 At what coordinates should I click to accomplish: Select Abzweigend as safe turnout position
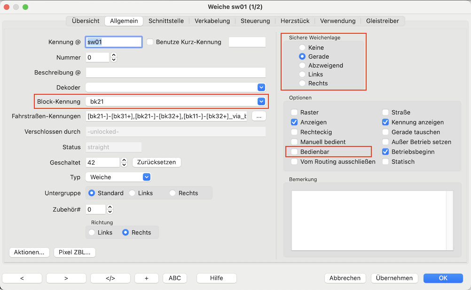click(x=302, y=66)
